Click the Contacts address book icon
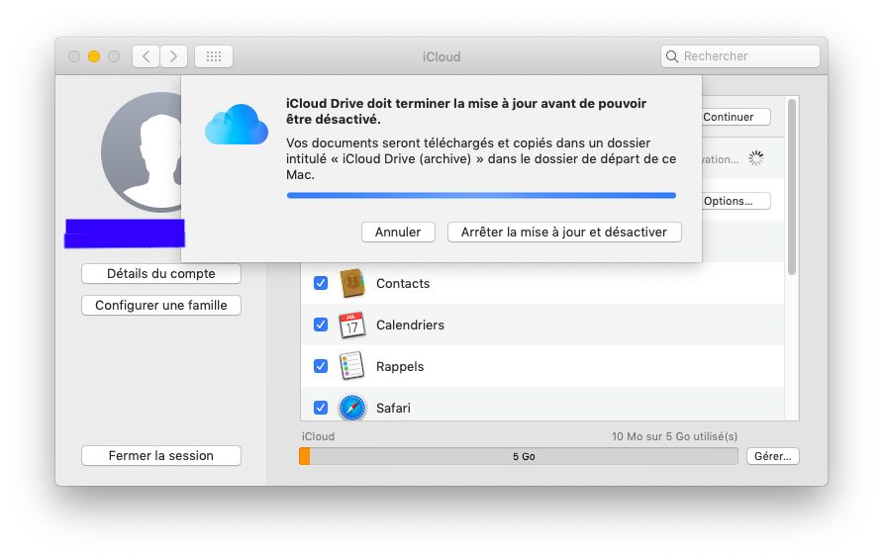The image size is (883, 559). pos(352,283)
